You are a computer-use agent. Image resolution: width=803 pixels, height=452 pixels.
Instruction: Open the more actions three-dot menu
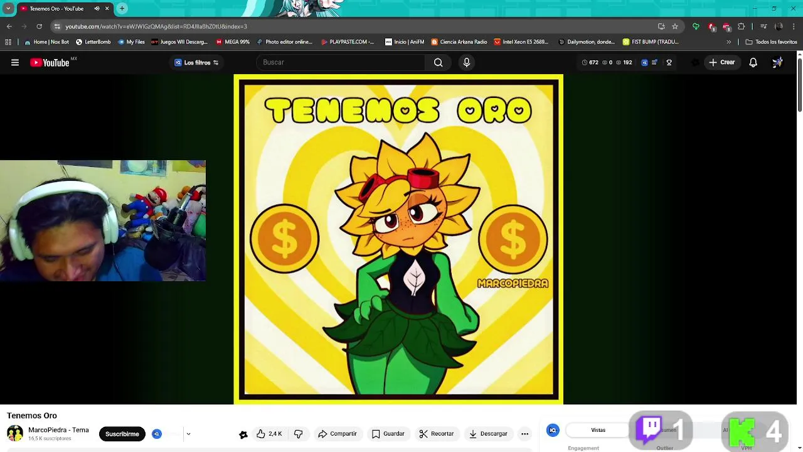pos(524,434)
